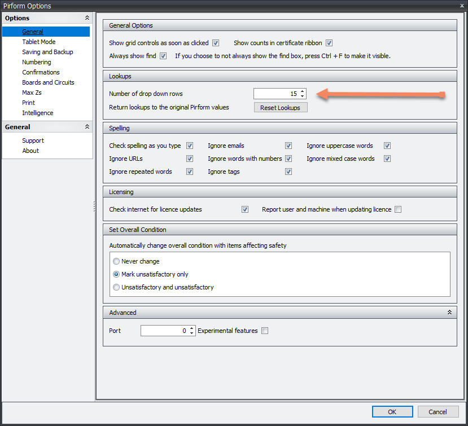This screenshot has width=468, height=426.
Task: Open Tablet Mode settings
Action: point(39,42)
